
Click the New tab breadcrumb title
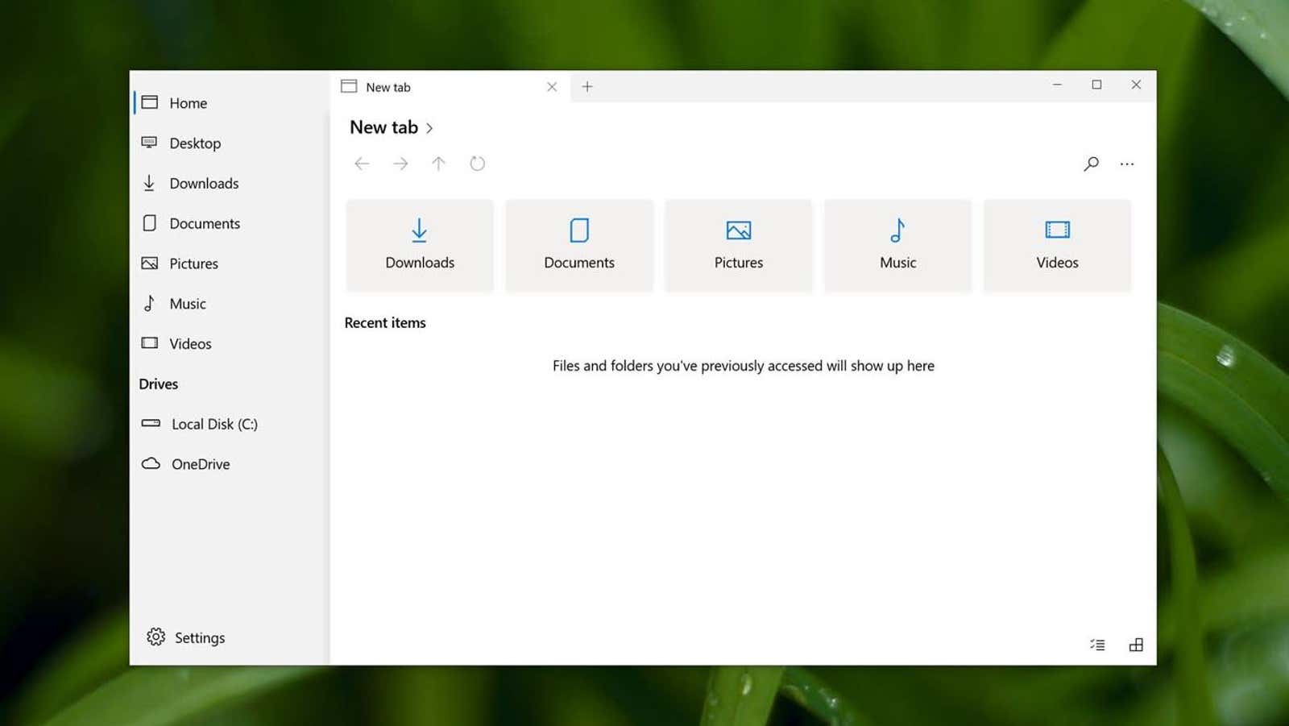coord(383,127)
